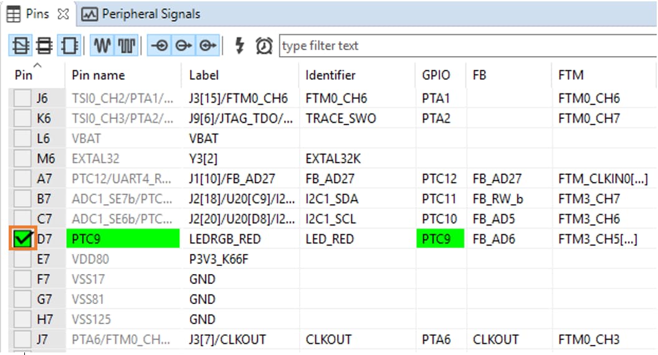Viewport: 658px width, 355px height.
Task: Toggle the digital square-wave signal filter icon
Action: pyautogui.click(x=126, y=45)
